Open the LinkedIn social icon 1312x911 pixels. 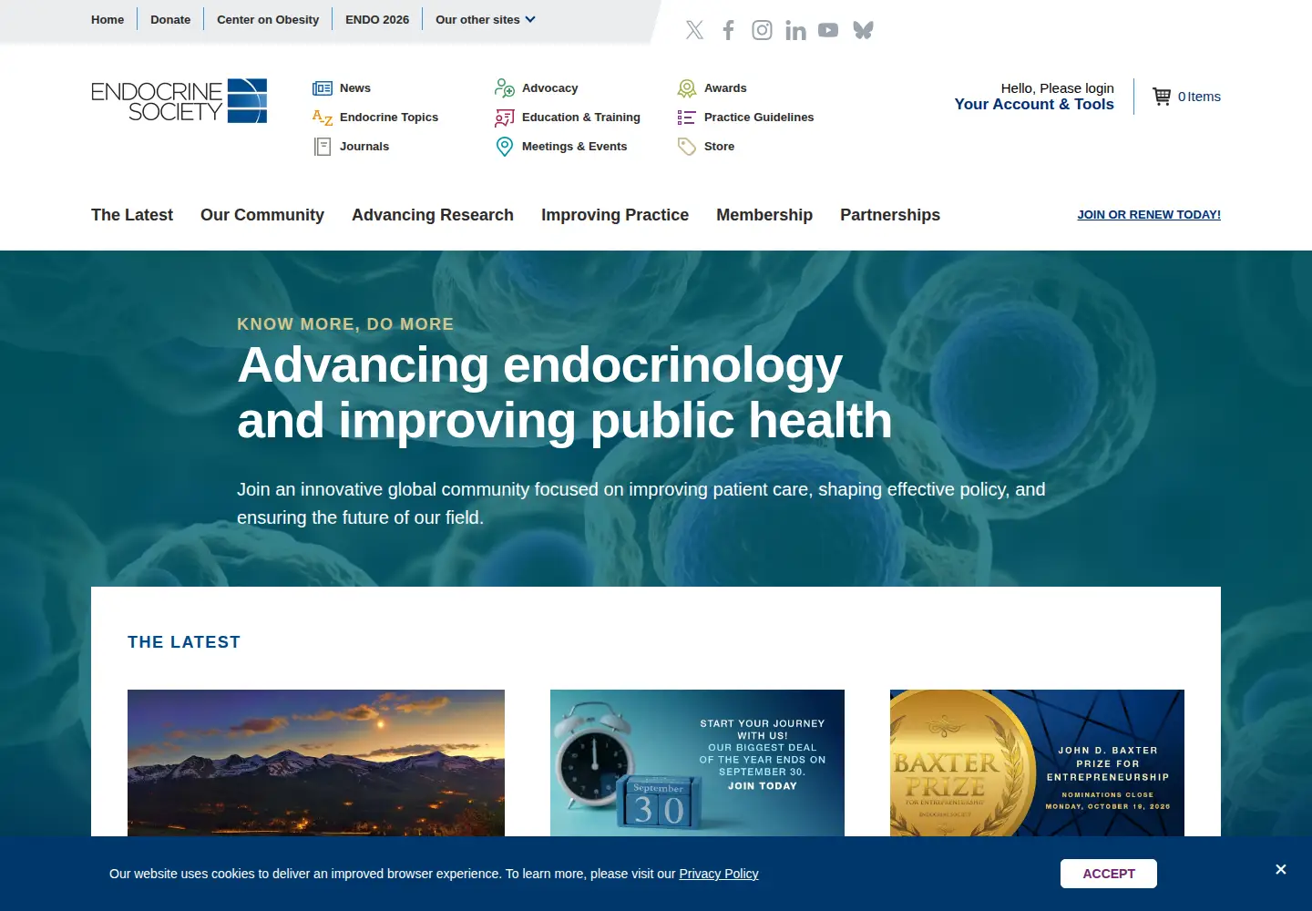[x=795, y=31]
